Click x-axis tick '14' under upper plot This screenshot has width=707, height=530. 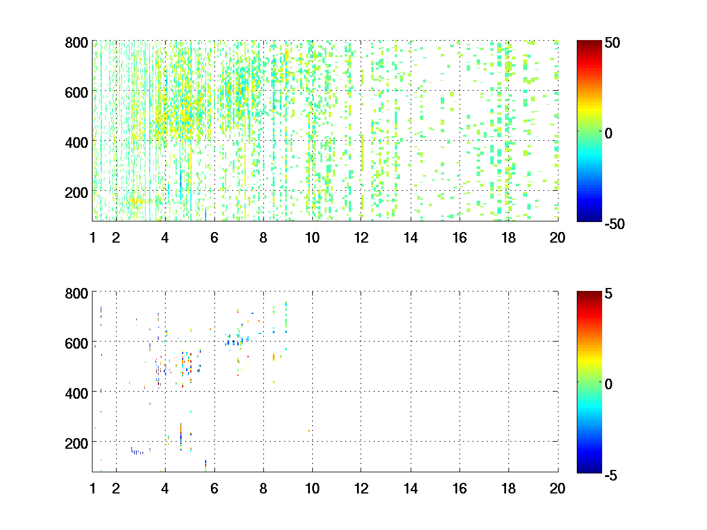(410, 238)
